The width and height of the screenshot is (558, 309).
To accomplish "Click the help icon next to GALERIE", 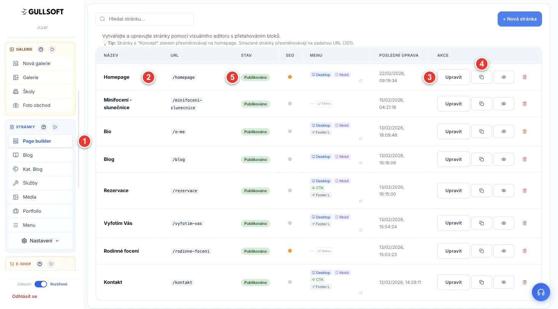I will tap(41, 49).
